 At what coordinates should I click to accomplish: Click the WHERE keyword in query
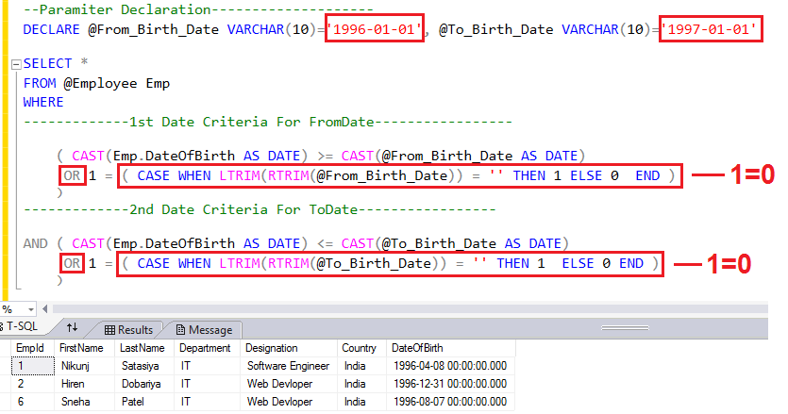43,102
